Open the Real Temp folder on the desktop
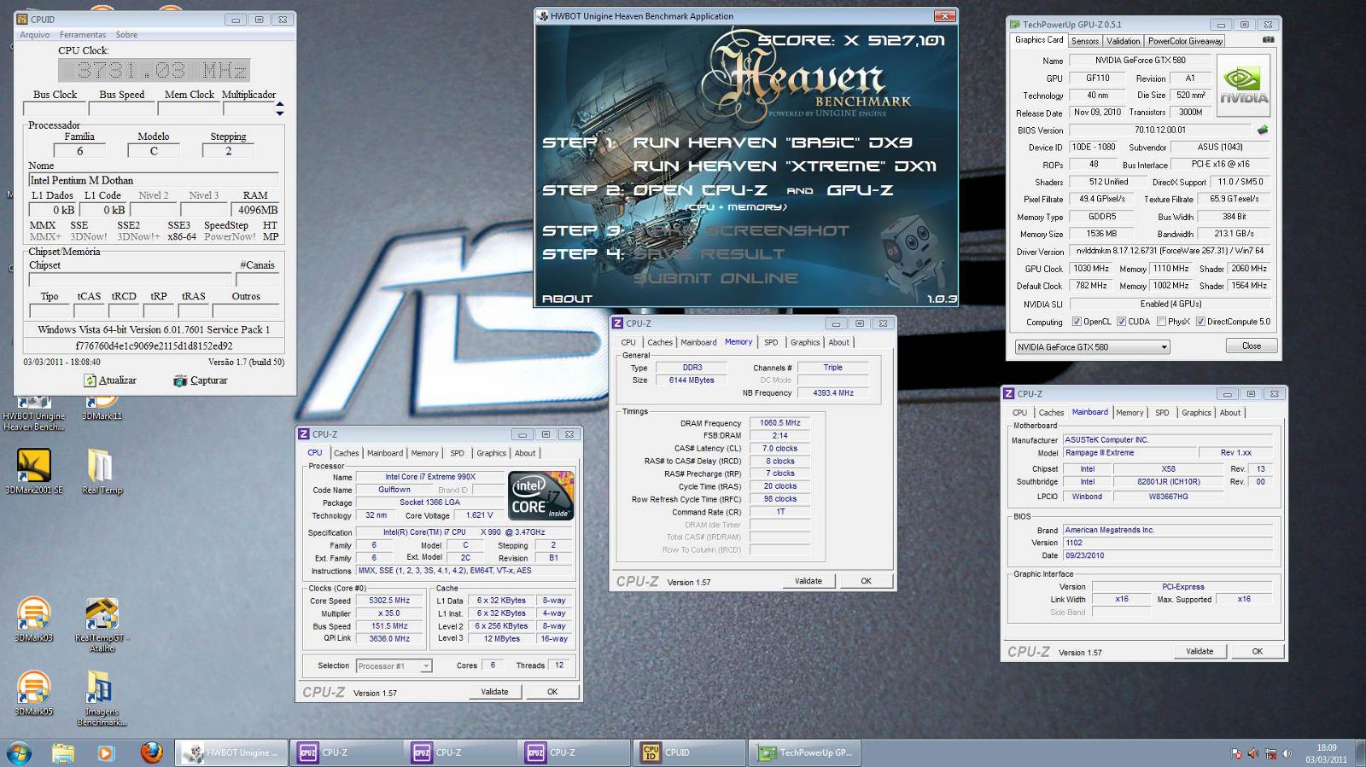This screenshot has height=767, width=1366. pyautogui.click(x=102, y=472)
